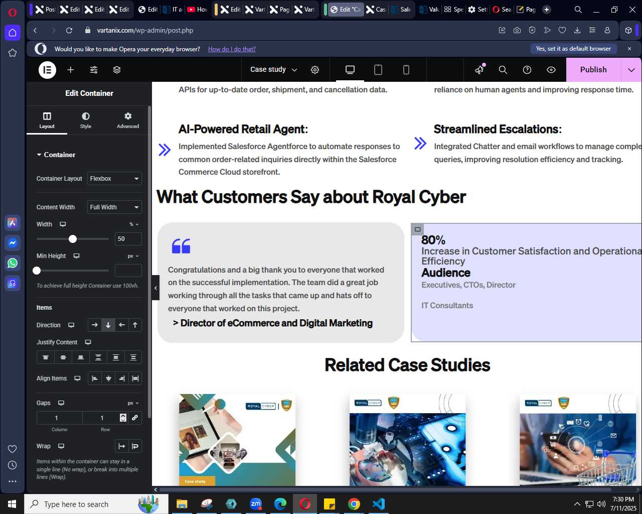The height and width of the screenshot is (514, 642).
Task: Switch to tablet preview mode
Action: [x=378, y=70]
